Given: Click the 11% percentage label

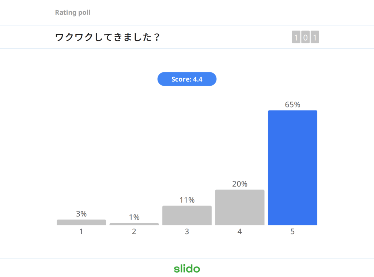Looking at the screenshot, I should click(187, 200).
